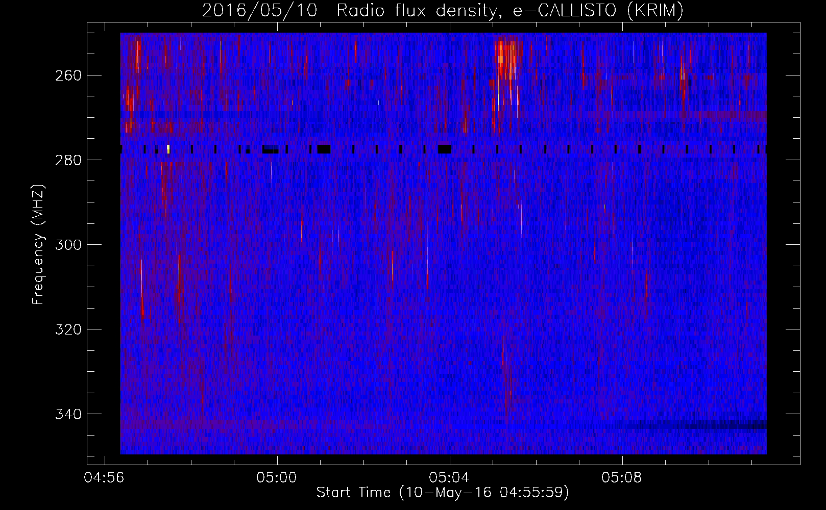Click the 05:00 time tick label
826x510 pixels.
point(277,478)
